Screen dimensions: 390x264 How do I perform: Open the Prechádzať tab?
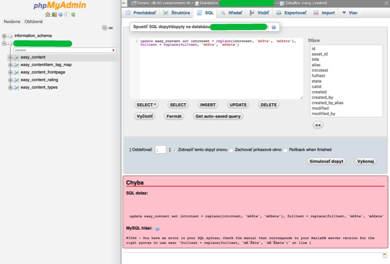pos(141,13)
